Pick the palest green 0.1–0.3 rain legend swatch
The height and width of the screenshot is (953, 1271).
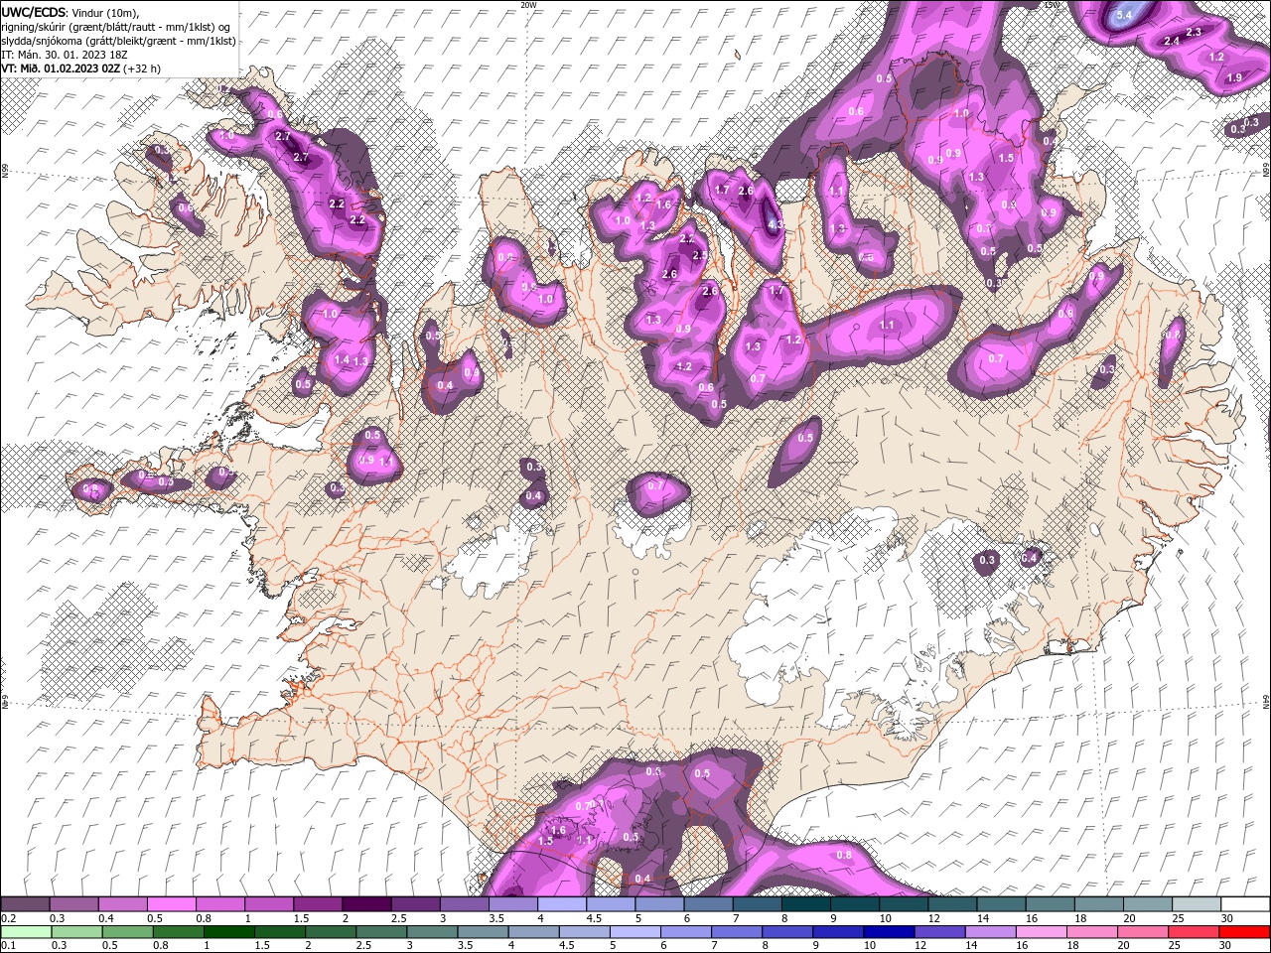tap(25, 932)
